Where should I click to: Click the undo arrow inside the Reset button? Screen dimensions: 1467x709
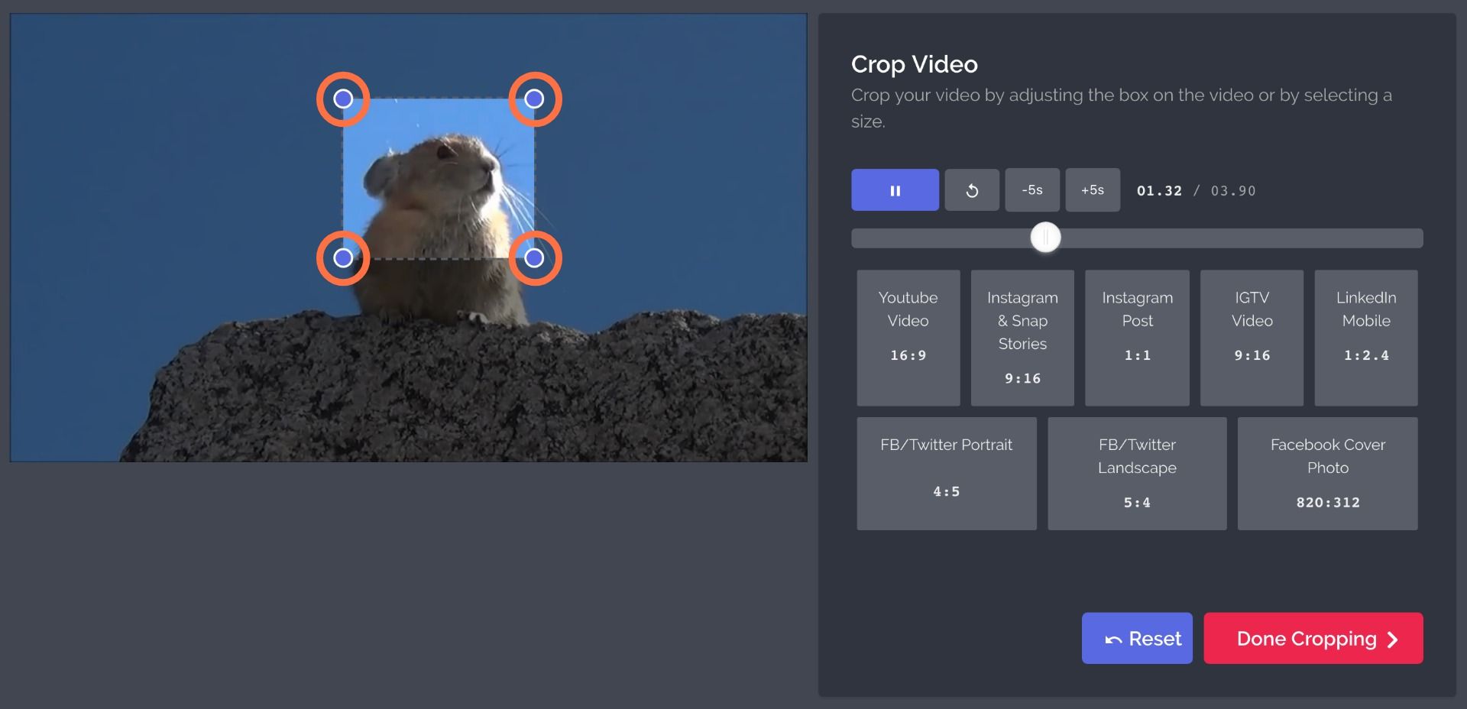pyautogui.click(x=1114, y=638)
